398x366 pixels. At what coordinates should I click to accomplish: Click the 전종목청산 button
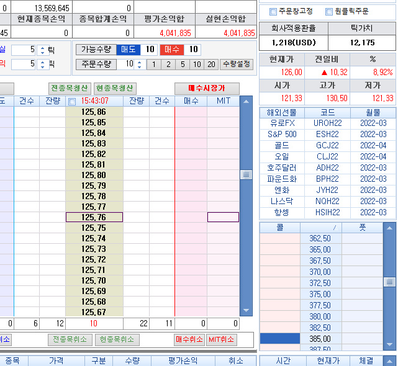(70, 88)
